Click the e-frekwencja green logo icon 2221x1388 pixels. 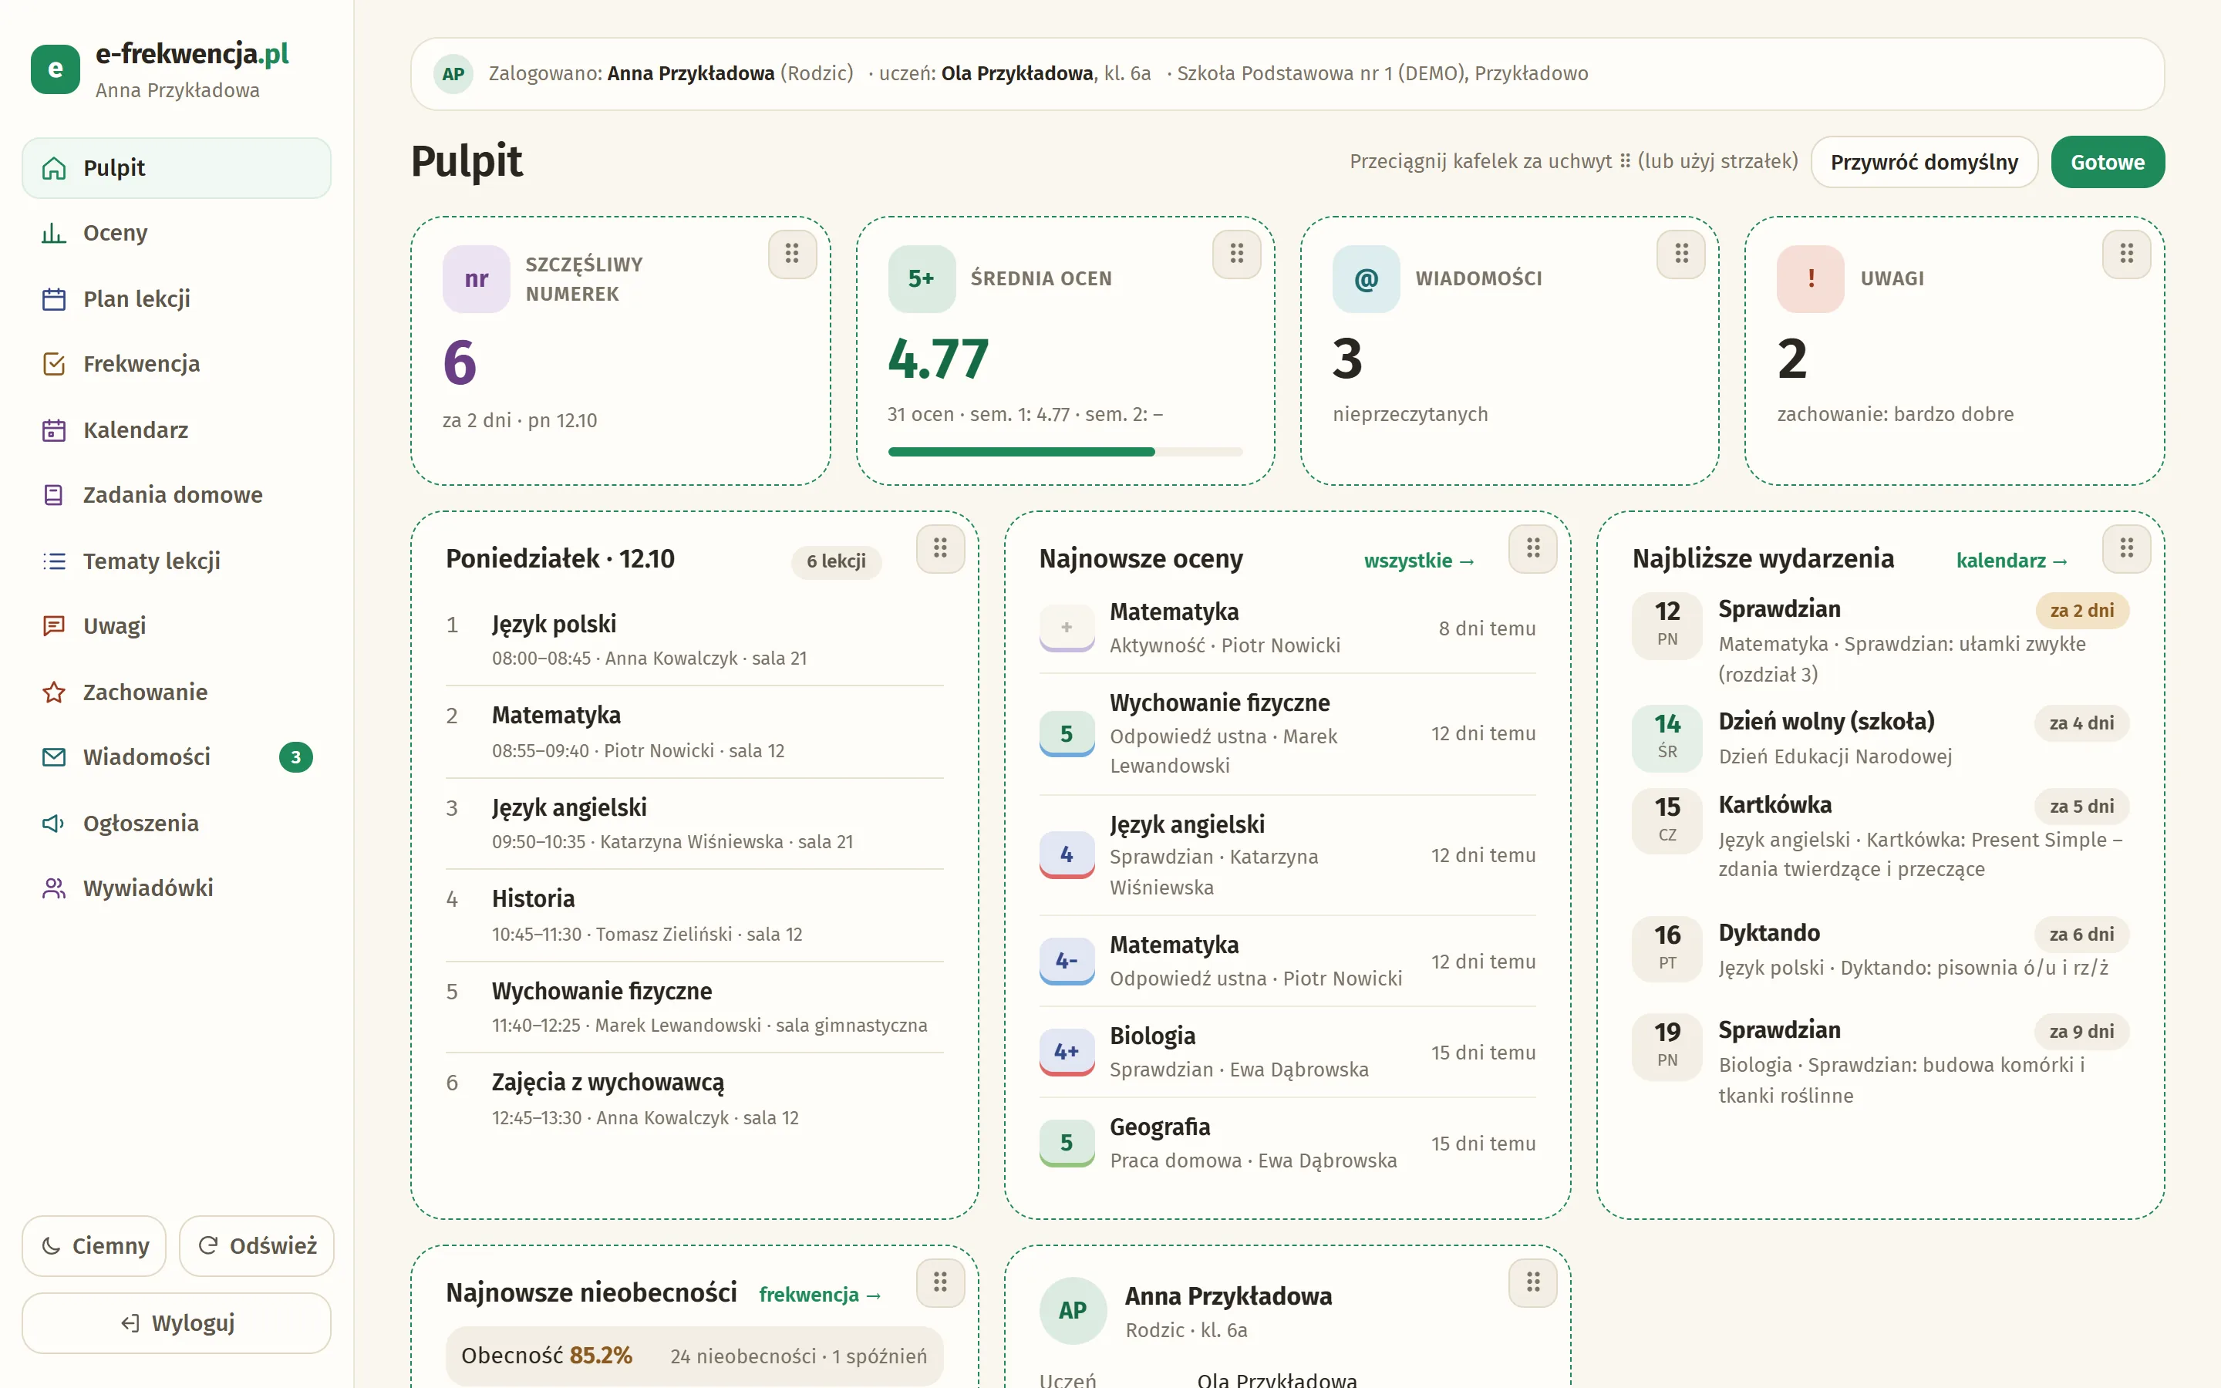[55, 69]
